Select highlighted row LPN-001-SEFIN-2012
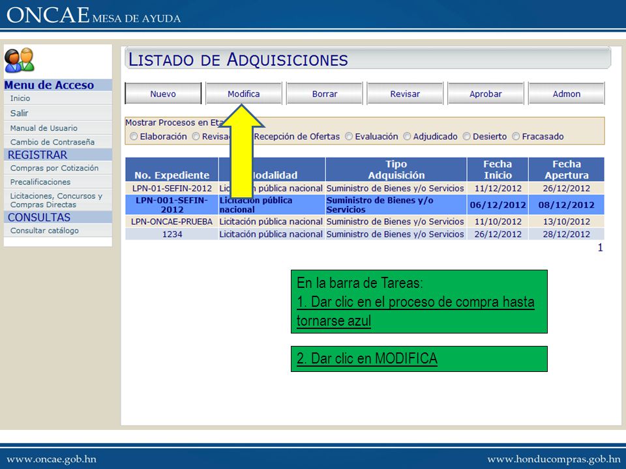This screenshot has width=626, height=469. (x=365, y=205)
